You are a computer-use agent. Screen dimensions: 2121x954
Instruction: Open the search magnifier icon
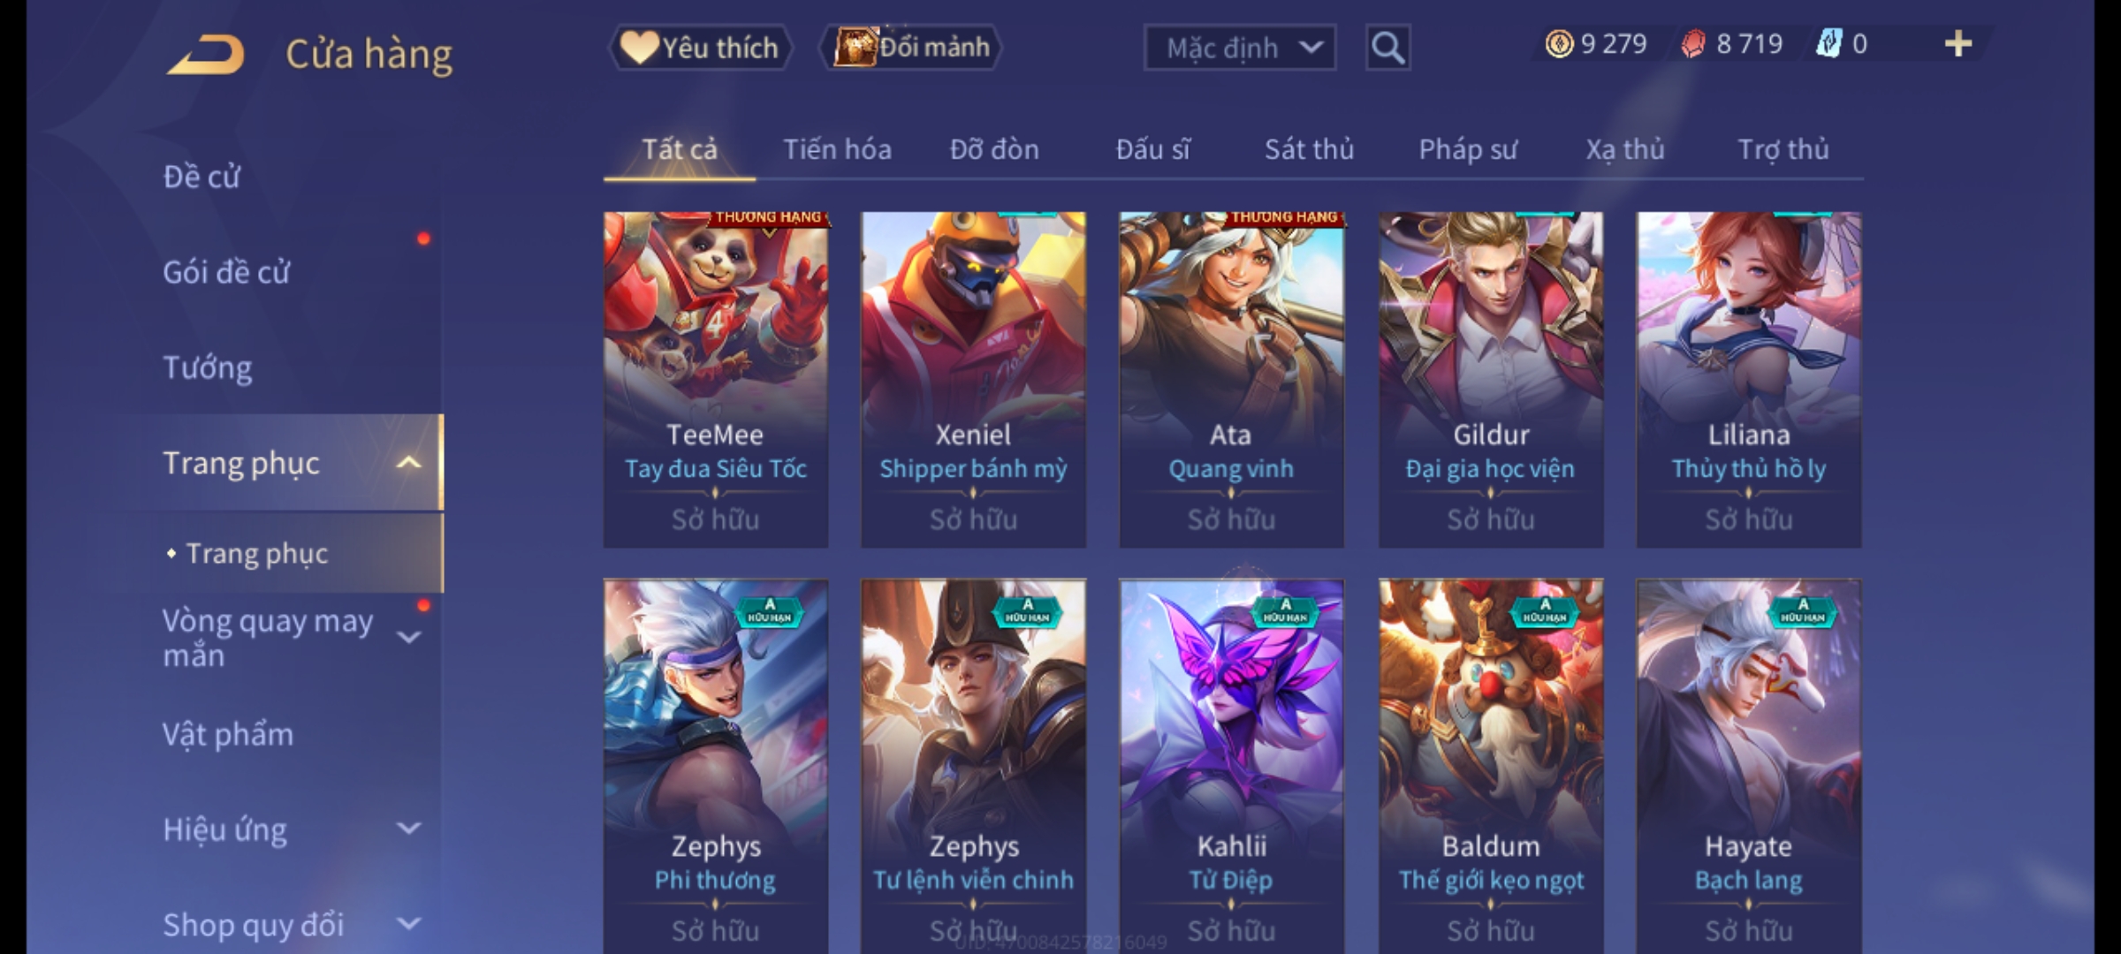[1387, 48]
